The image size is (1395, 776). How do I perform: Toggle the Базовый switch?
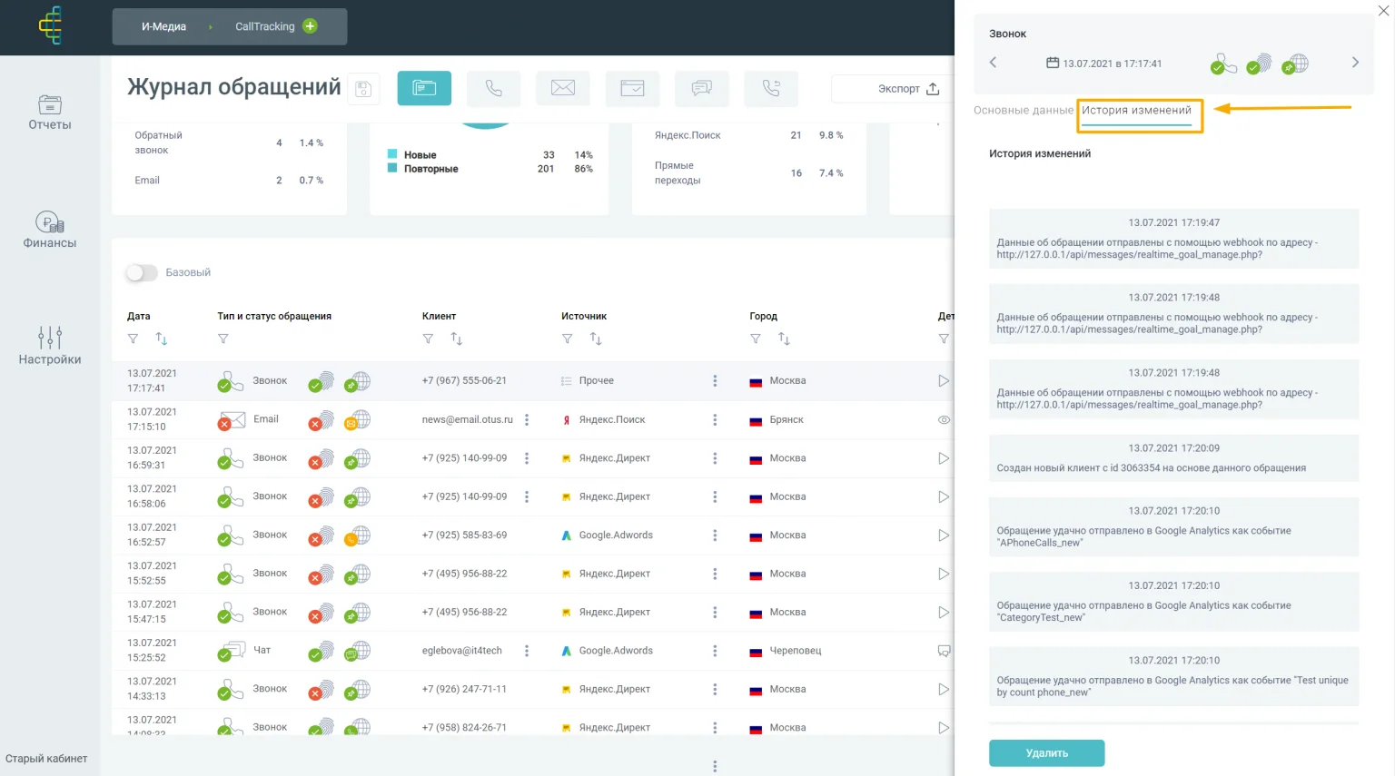click(x=141, y=272)
